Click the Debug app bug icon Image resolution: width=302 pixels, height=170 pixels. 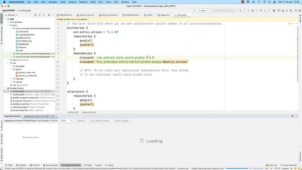click(x=252, y=10)
